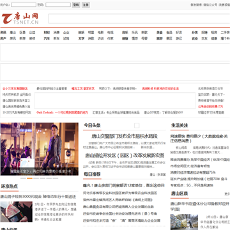Open the 新浪微博 link in top bar
The image size is (230, 230).
click(x=196, y=4)
